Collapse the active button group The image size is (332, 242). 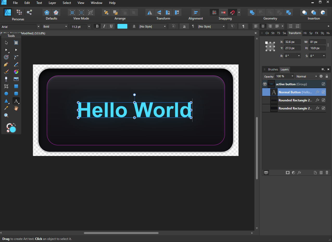[265, 84]
